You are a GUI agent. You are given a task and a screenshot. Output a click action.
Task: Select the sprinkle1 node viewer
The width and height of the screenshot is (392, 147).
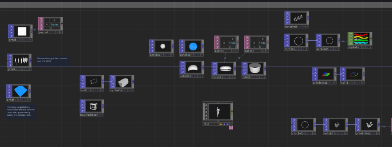124,82
